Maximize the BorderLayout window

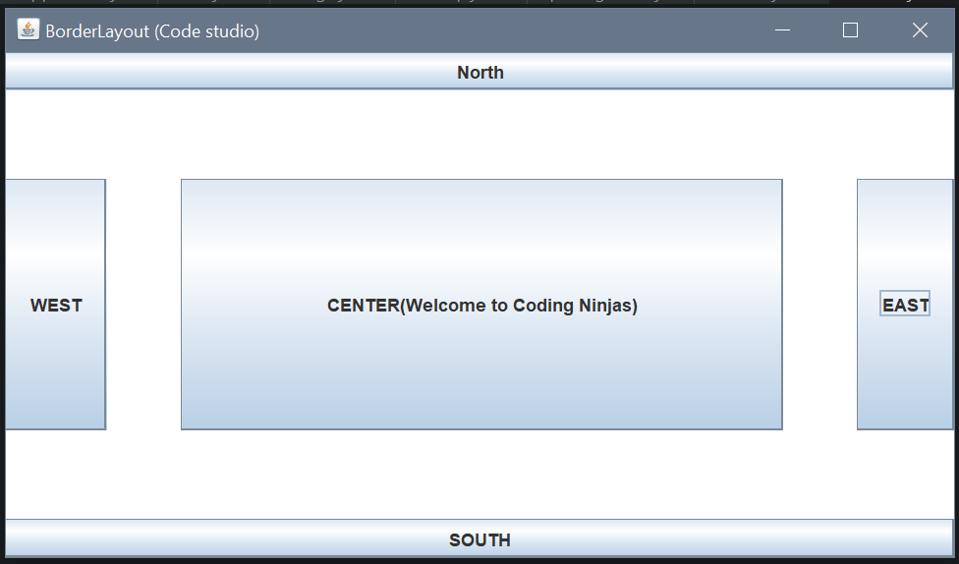[850, 30]
